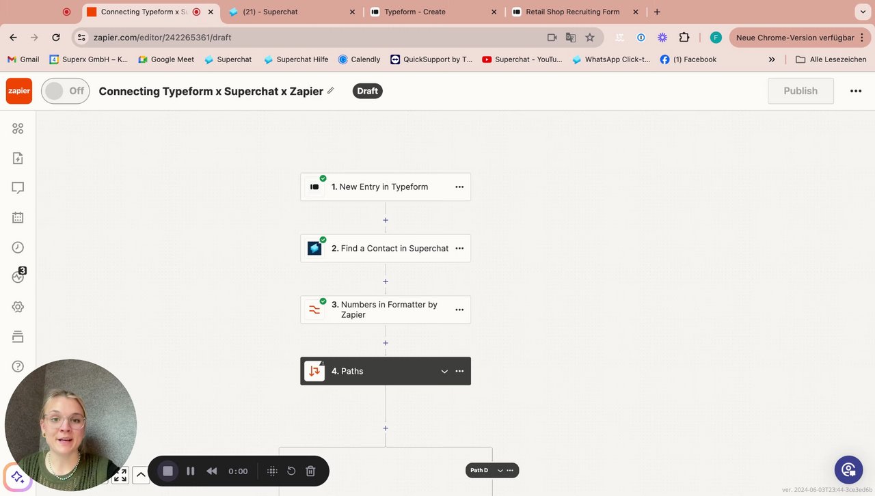Open the (1) Facebook bookmark
The image size is (875, 496).
[x=688, y=59]
